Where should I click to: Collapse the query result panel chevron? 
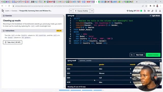point(160,61)
